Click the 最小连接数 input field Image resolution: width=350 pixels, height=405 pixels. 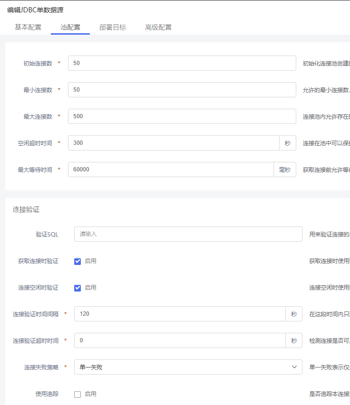[182, 90]
